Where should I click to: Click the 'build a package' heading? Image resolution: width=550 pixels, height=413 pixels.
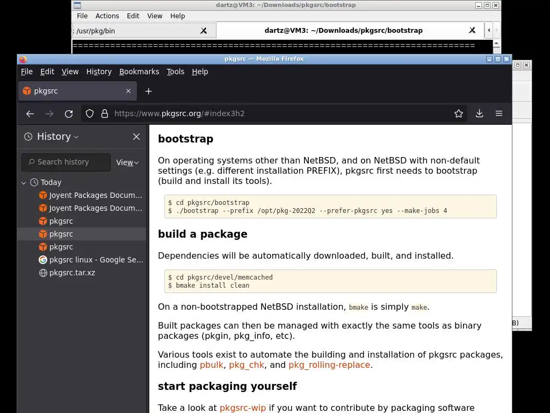click(202, 234)
